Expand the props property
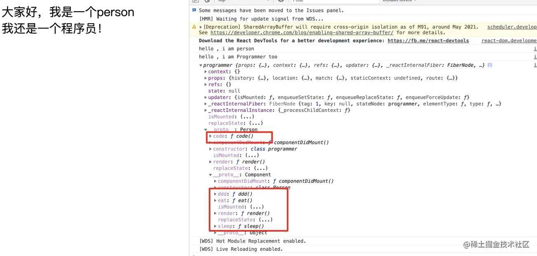Viewport: 537px width, 256px height. 205,78
